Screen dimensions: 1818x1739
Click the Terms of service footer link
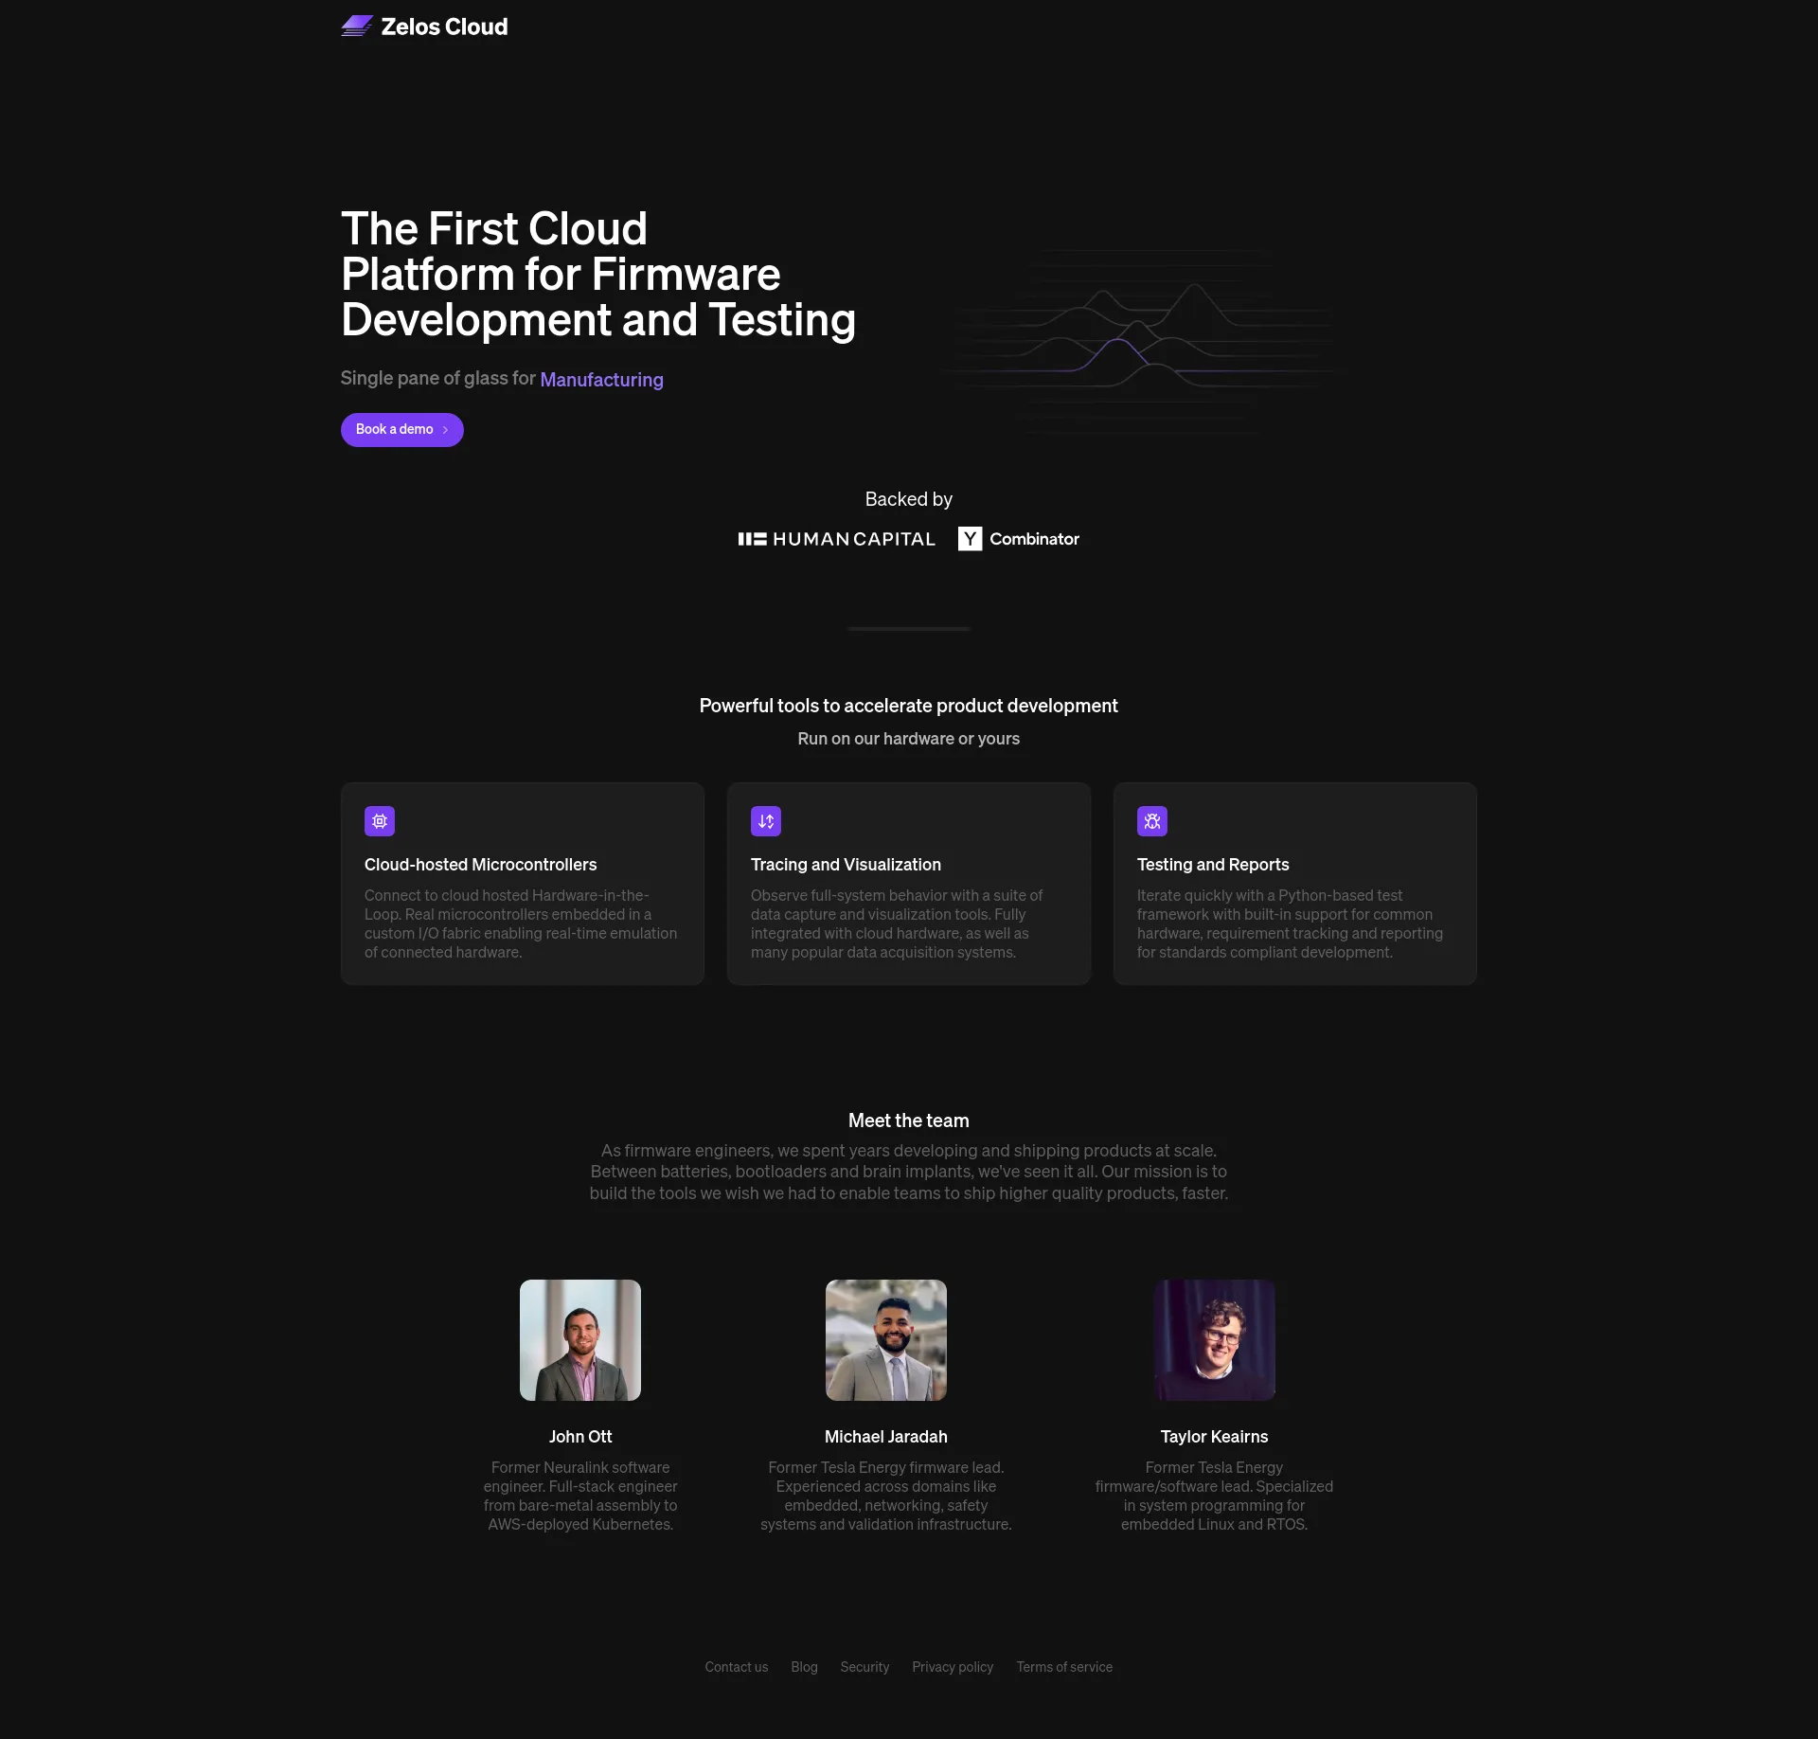click(x=1063, y=1666)
